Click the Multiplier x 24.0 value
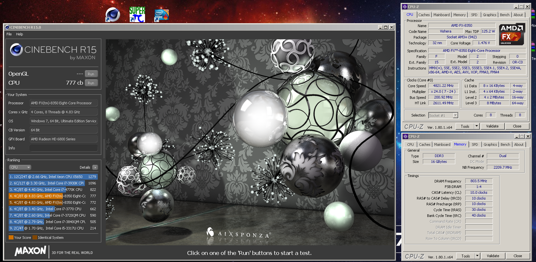536x262 pixels. [443, 91]
